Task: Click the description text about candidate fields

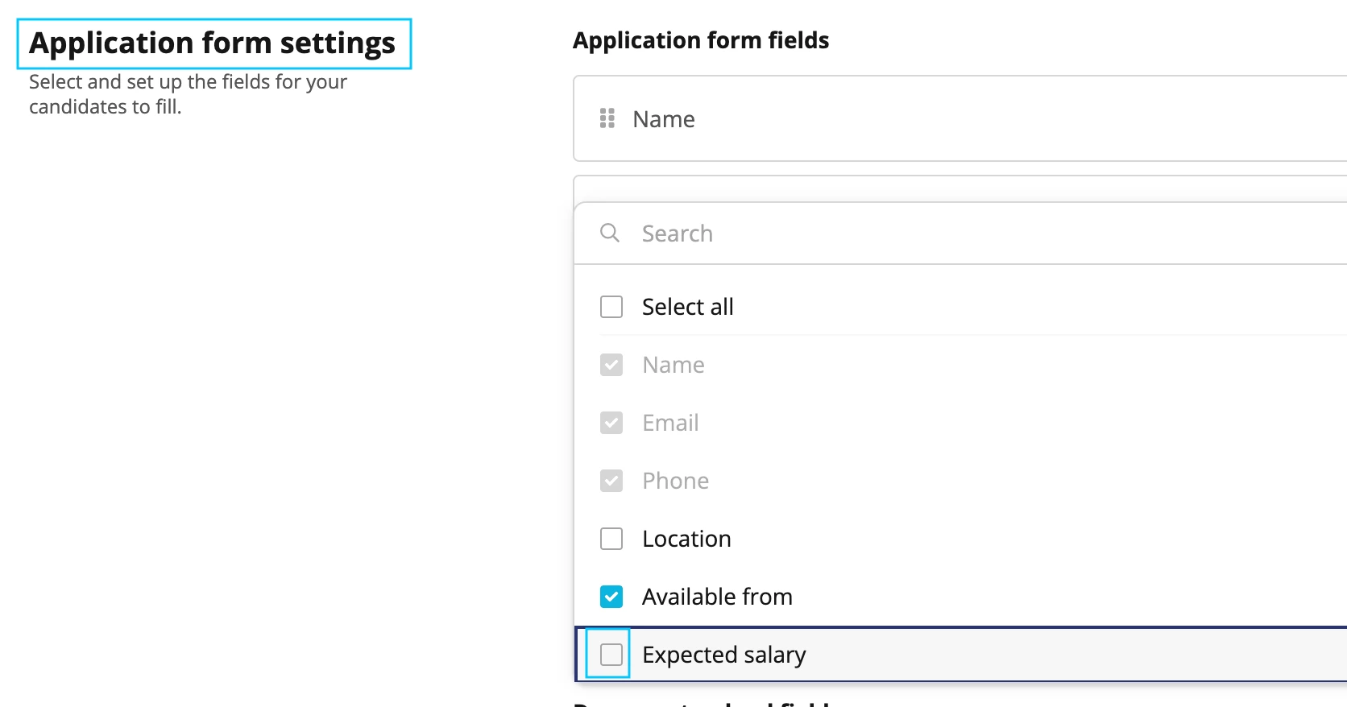Action: 188,94
